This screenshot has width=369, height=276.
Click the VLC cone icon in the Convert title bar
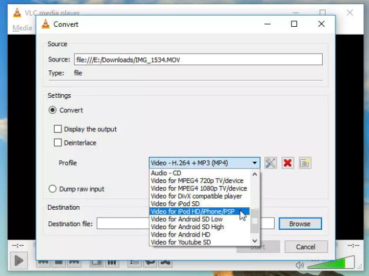[46, 24]
